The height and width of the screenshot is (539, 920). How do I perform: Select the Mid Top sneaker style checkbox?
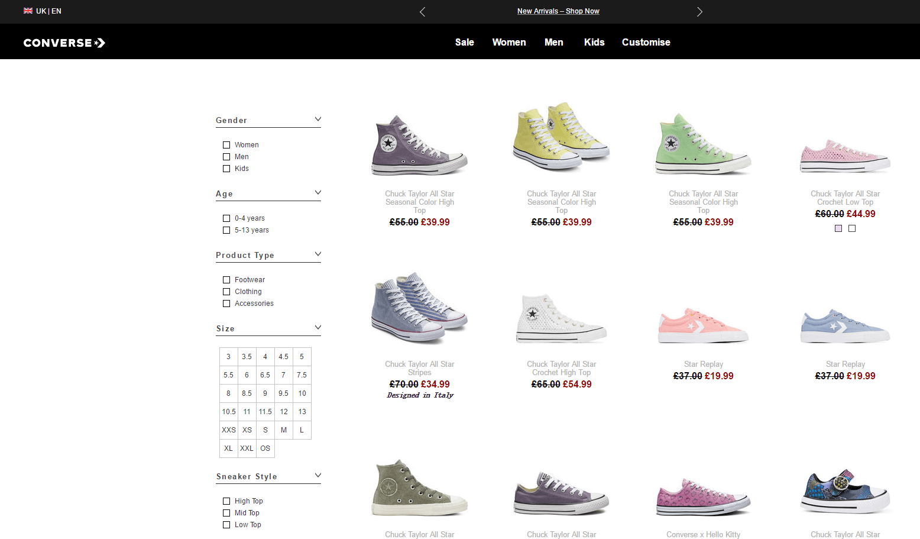point(226,513)
